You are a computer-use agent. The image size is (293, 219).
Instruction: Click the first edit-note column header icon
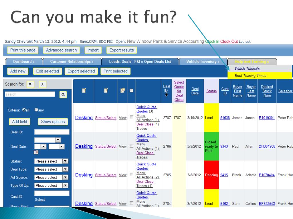point(84,90)
